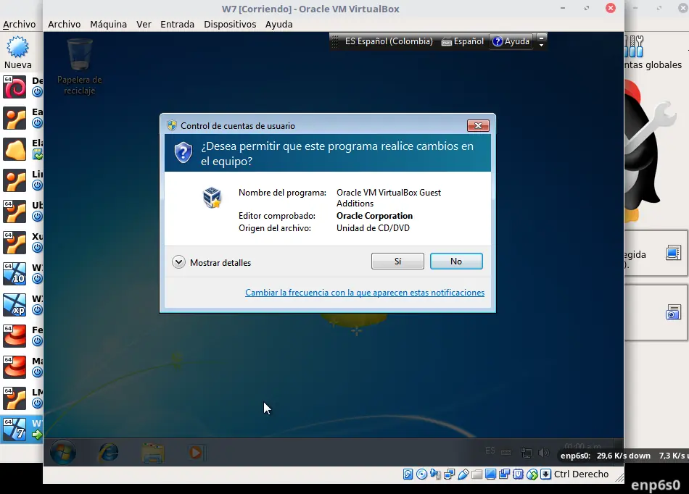Viewport: 689px width, 494px height.
Task: Open language bar options small arrow
Action: [541, 45]
